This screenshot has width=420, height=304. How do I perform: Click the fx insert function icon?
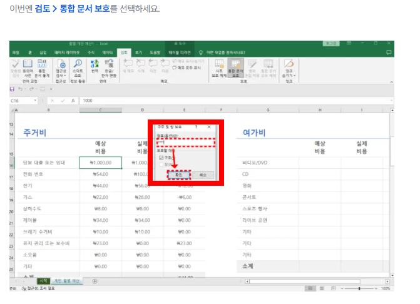click(73, 101)
